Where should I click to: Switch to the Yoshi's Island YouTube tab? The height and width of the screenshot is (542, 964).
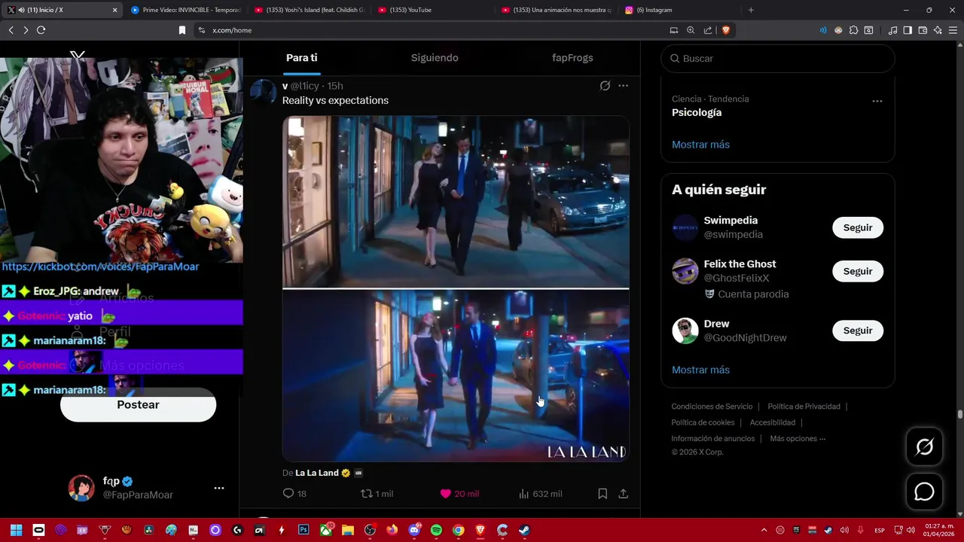click(309, 10)
